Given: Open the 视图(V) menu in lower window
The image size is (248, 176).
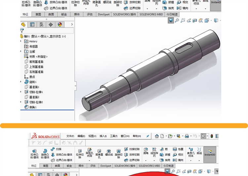Looking at the screenshot, I should (x=92, y=136).
